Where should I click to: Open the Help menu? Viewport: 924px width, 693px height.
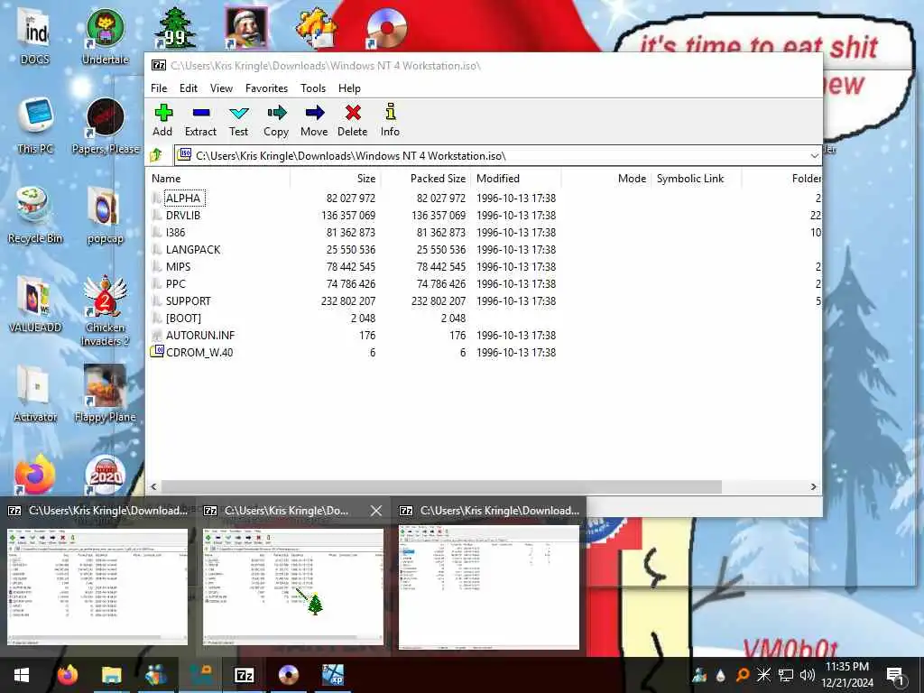pyautogui.click(x=349, y=88)
